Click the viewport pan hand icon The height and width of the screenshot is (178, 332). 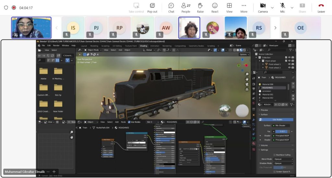(x=247, y=79)
